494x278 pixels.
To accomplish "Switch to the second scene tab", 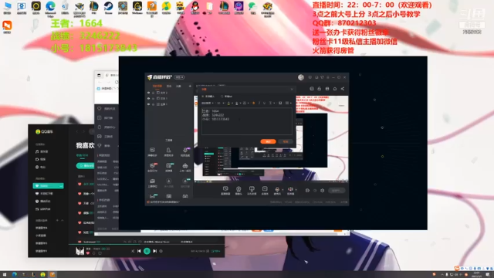I will [169, 86].
